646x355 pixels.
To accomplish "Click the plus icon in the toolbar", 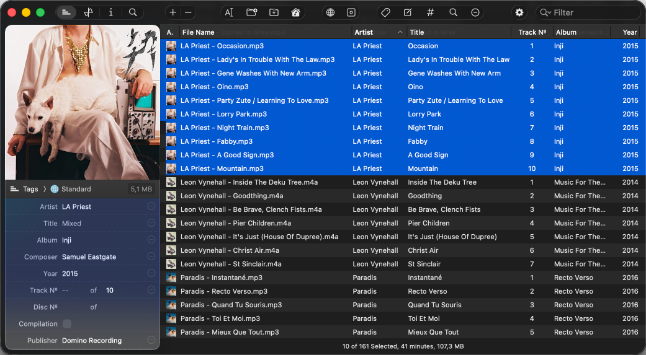I will pos(173,12).
